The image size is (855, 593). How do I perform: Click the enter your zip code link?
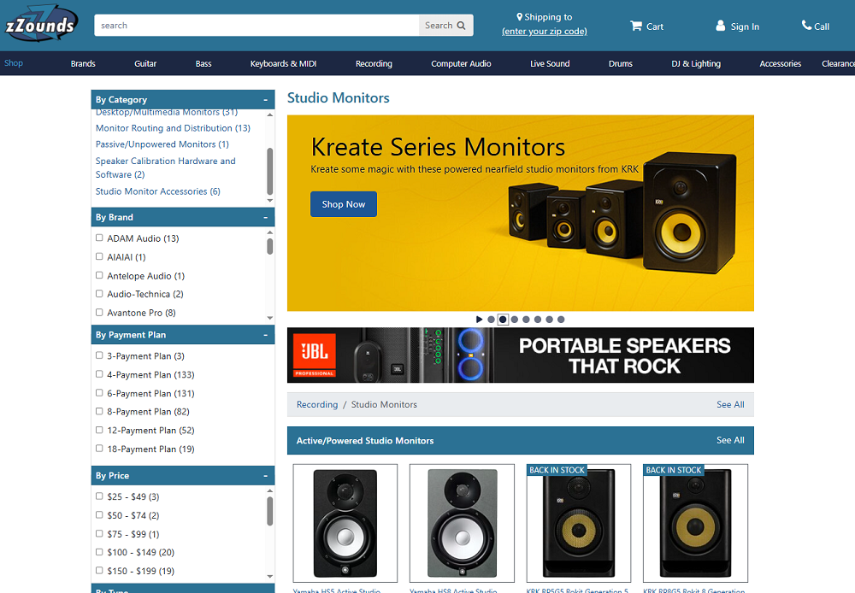tap(544, 31)
